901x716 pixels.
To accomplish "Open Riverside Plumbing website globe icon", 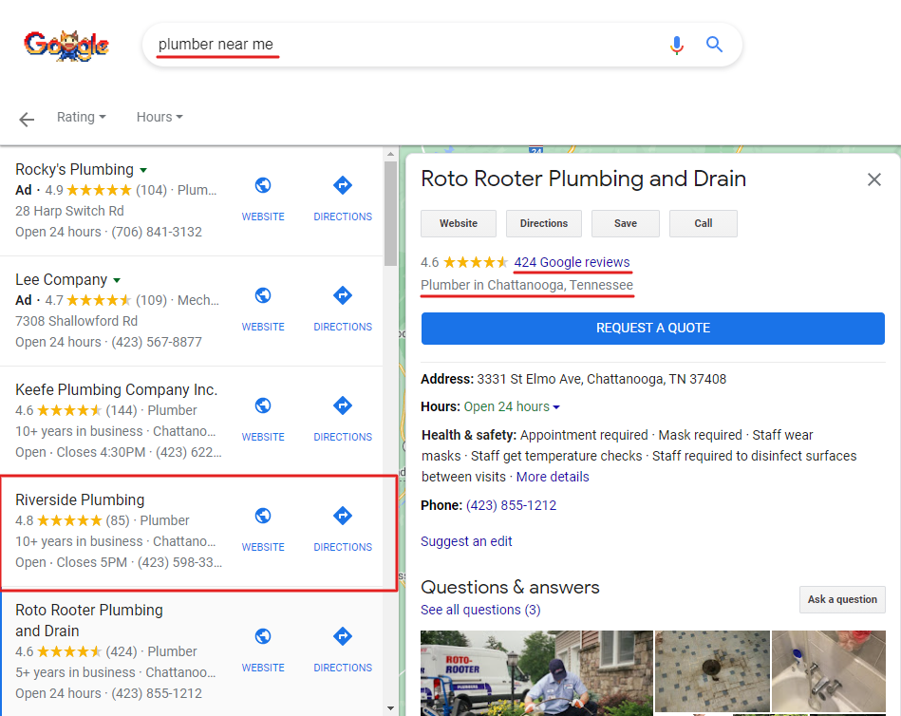I will [263, 516].
